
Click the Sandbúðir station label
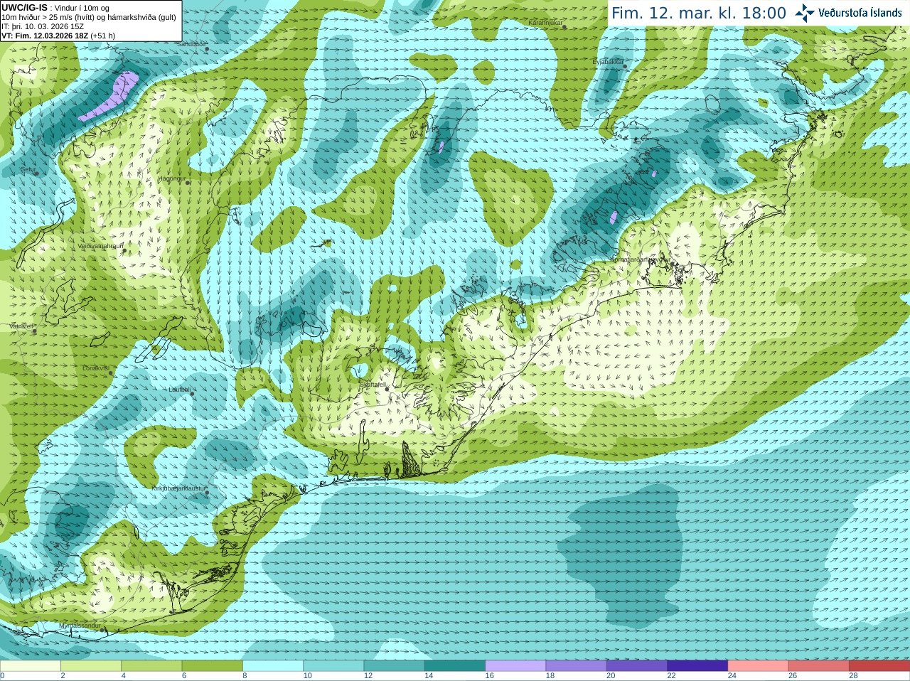[191, 44]
